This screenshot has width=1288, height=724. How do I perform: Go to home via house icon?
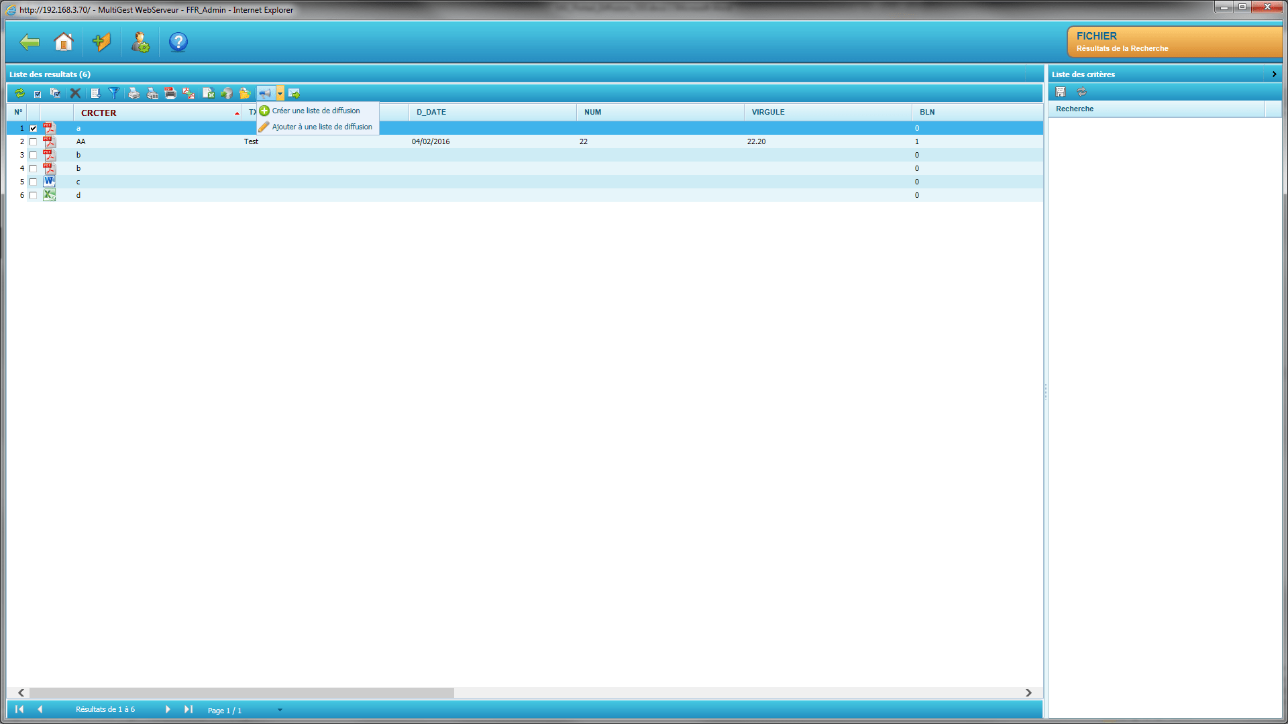click(64, 42)
